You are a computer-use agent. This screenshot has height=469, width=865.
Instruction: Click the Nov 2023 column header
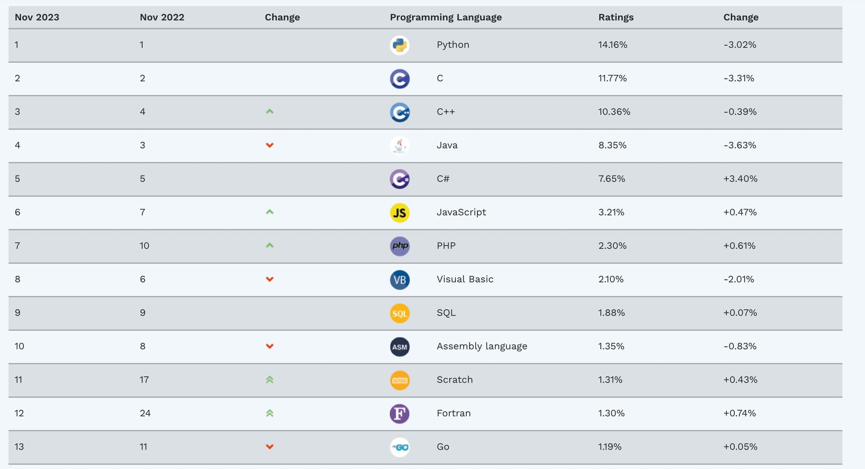(37, 17)
